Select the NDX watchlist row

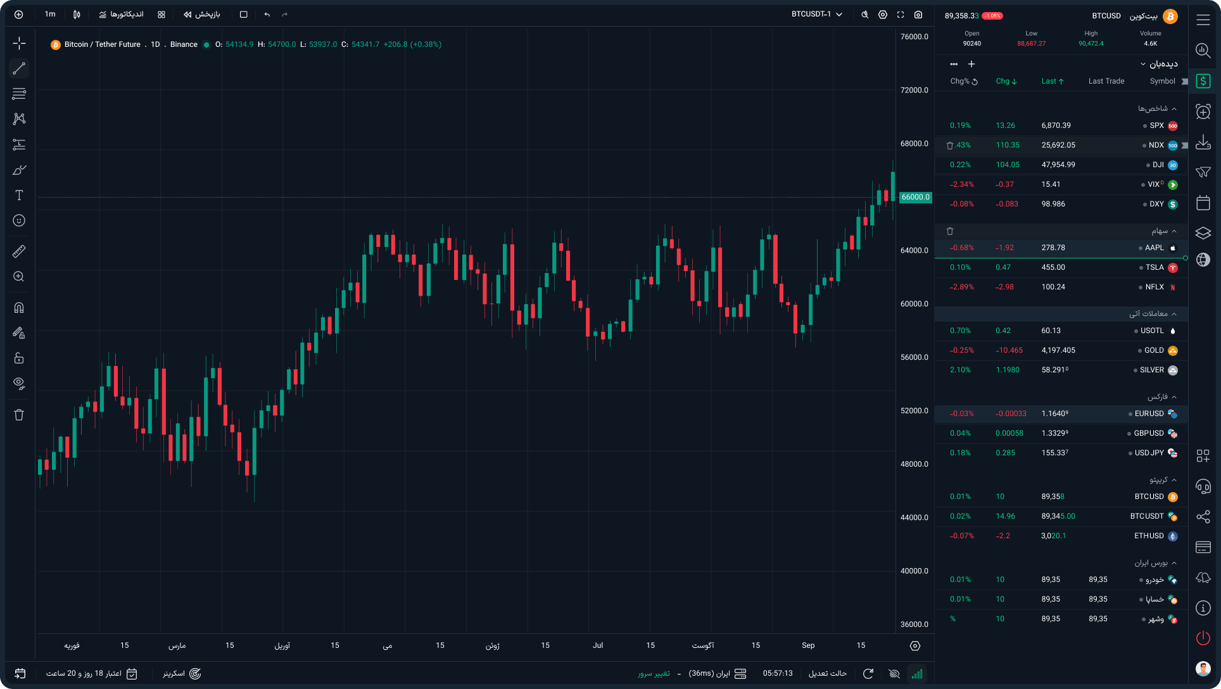(x=1061, y=146)
